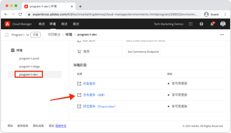Screen dimensions: 231x133
Task: Expand the Program 1 dropdown chevron
Action: tap(27, 35)
